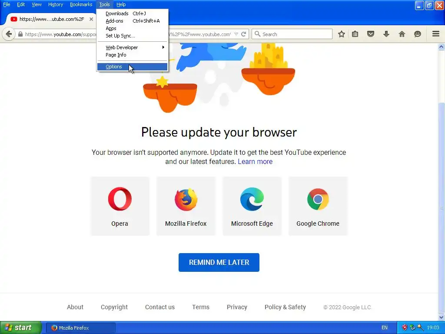Go to the Firefox home page icon
Screen dimensions: 445x334
click(402, 34)
